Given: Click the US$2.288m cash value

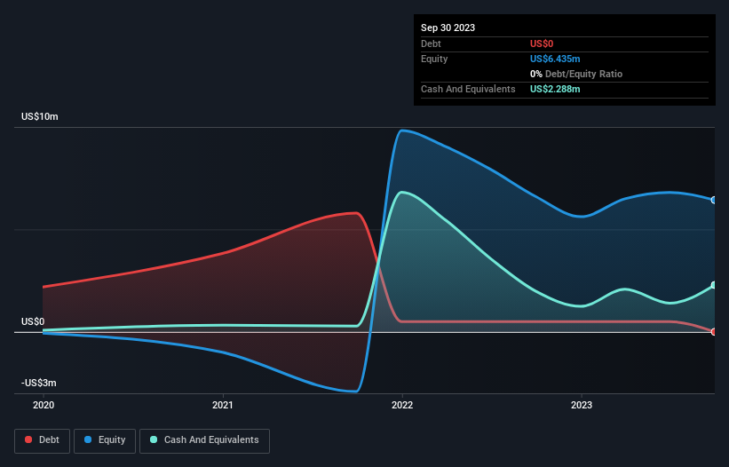Looking at the screenshot, I should click(555, 89).
